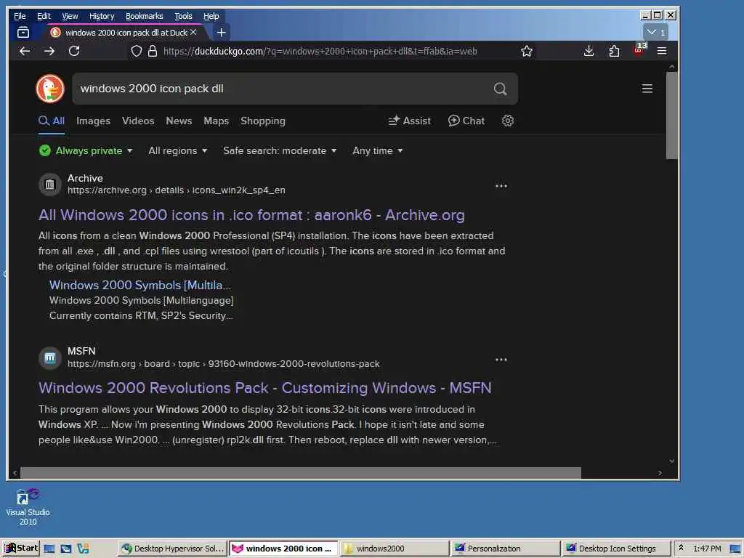Screen dimensions: 744x558
Task: Click the archive.org icons_win2k_sp4_en URL breadcrumb
Action: (x=176, y=190)
